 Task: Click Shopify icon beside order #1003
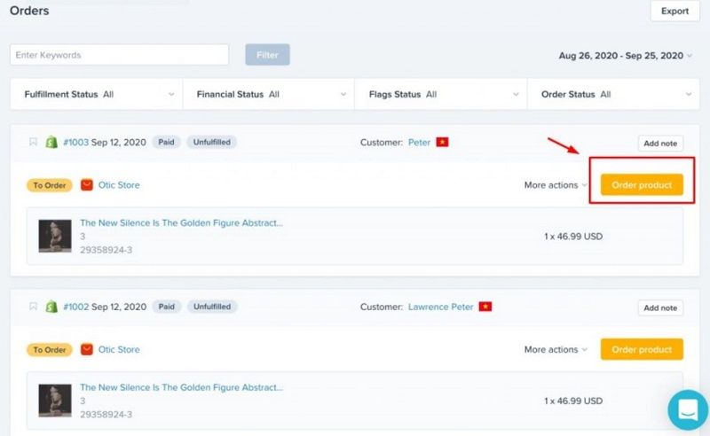pyautogui.click(x=51, y=143)
